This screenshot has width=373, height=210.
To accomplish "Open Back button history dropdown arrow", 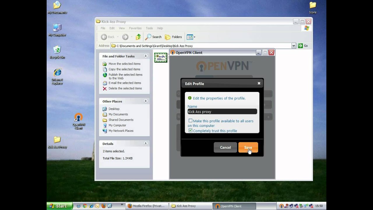I will tap(118, 37).
